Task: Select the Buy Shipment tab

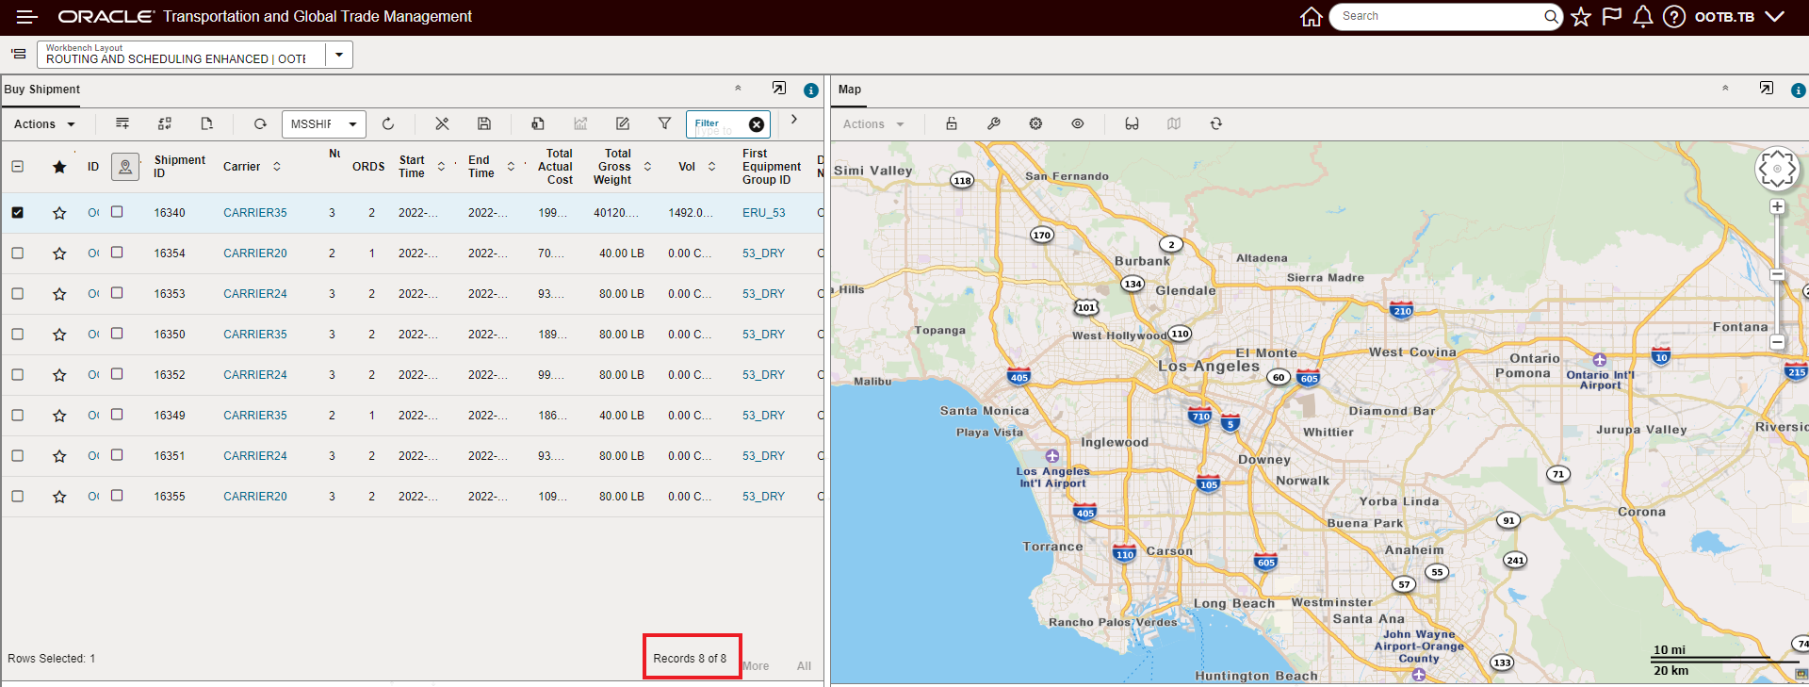Action: [42, 90]
